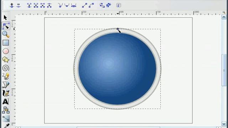Select the Bezier pen tool
The width and height of the screenshot is (228, 128).
[x=6, y=85]
